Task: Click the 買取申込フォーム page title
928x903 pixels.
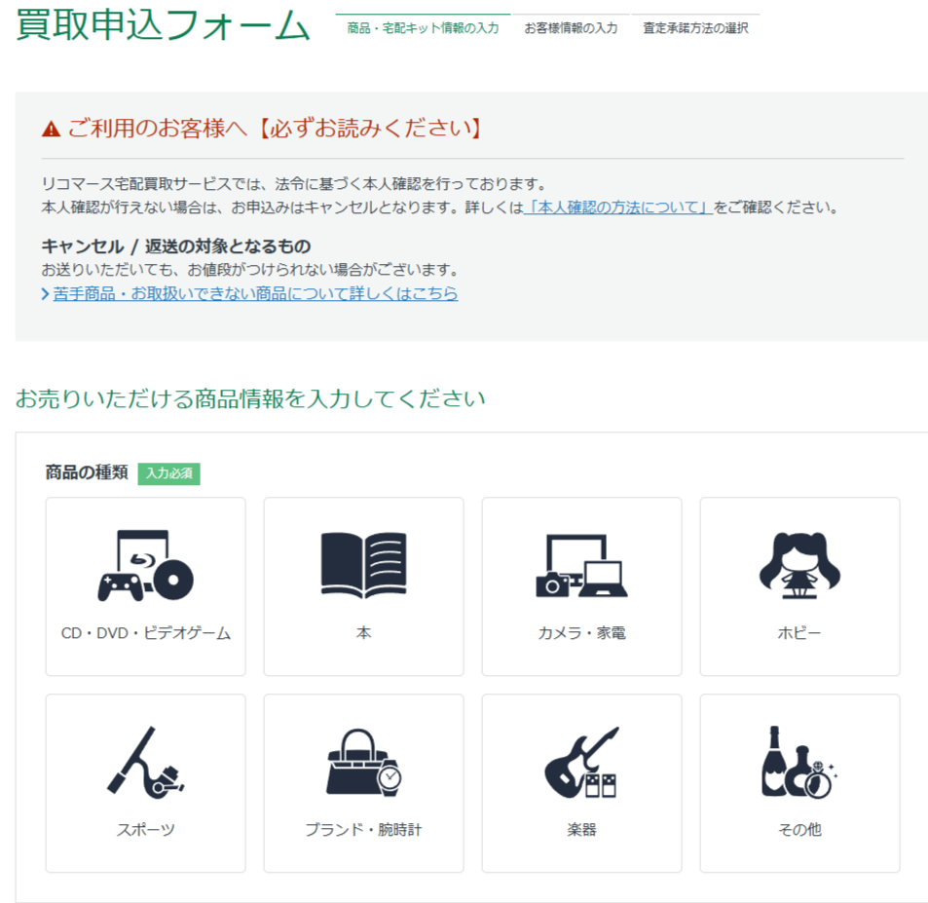Action: click(x=163, y=24)
